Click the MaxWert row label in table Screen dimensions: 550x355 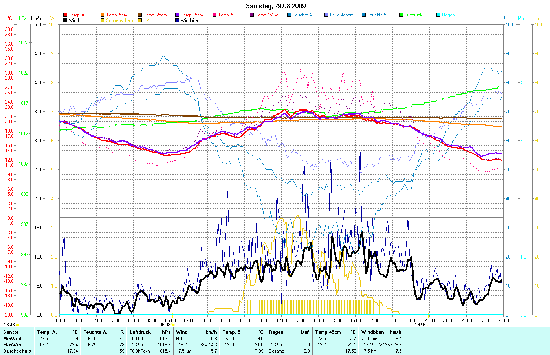13,345
